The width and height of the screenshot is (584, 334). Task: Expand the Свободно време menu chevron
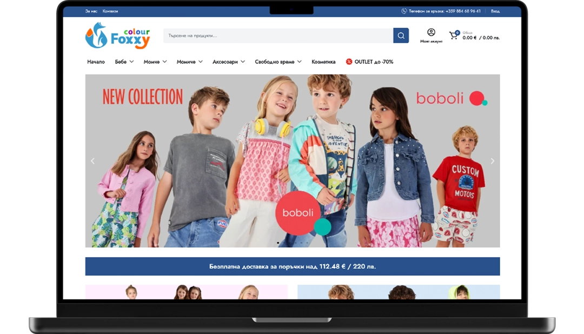click(x=300, y=62)
